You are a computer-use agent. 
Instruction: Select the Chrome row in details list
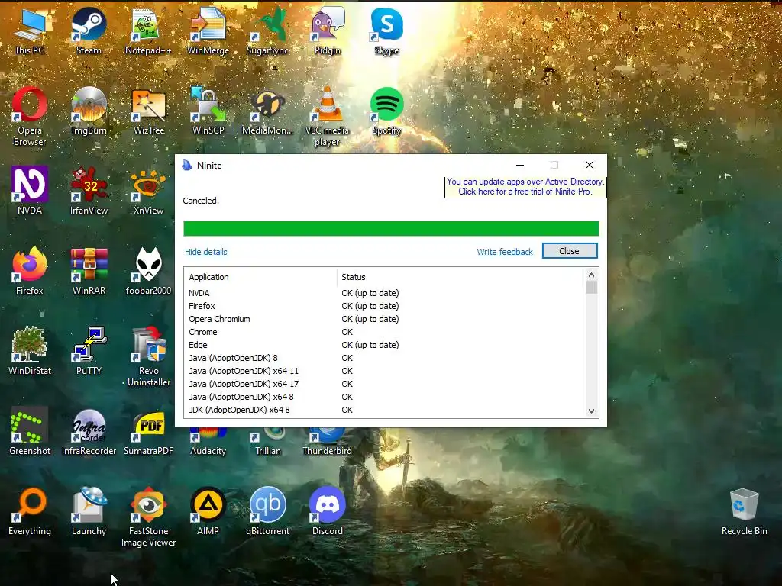click(384, 332)
